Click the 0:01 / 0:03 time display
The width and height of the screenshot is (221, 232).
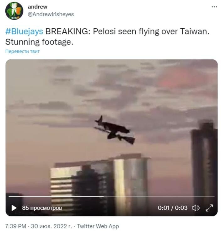[x=172, y=208]
